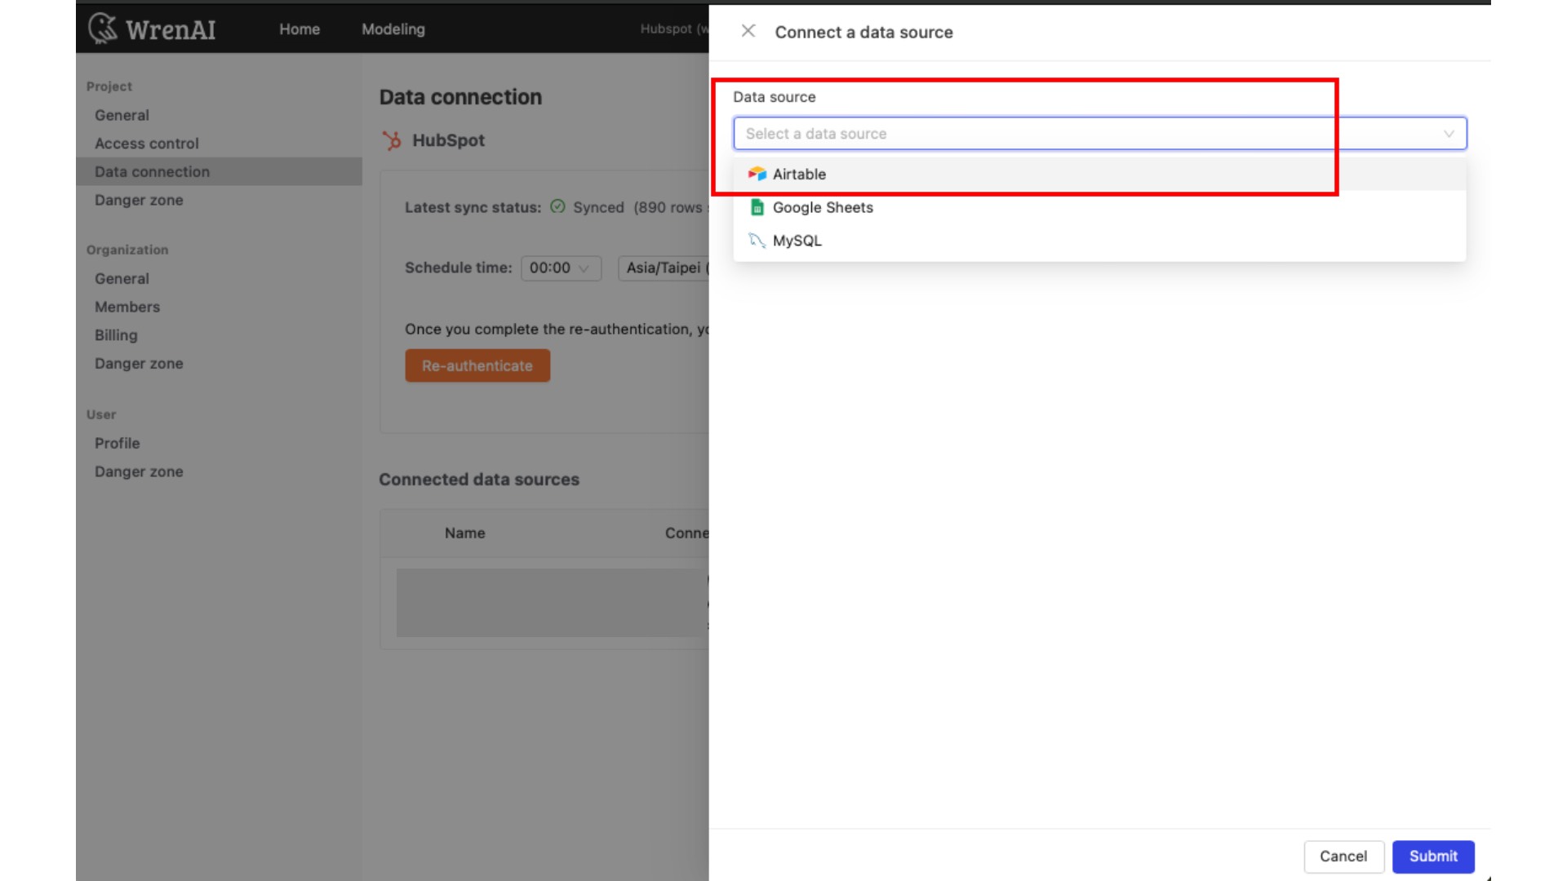Choose Google Sheets from the list
The image size is (1567, 881).
[1099, 207]
